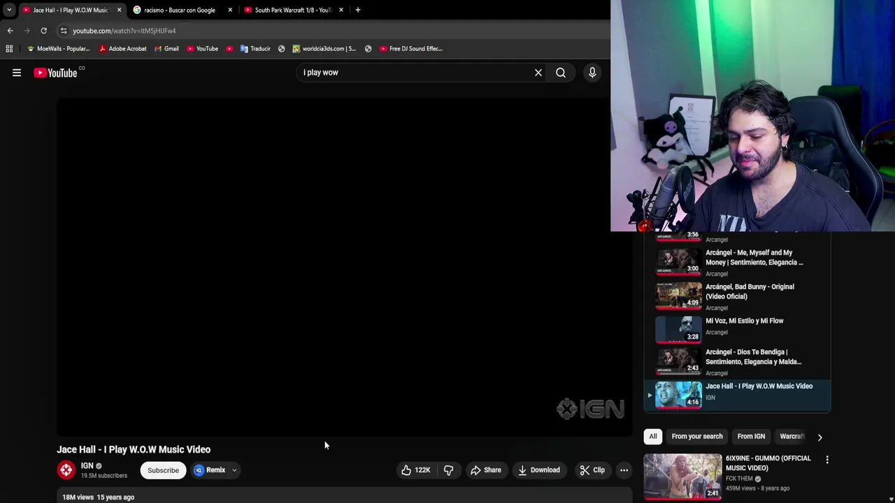Select the 'All' filter chip
The image size is (895, 503).
pos(653,437)
